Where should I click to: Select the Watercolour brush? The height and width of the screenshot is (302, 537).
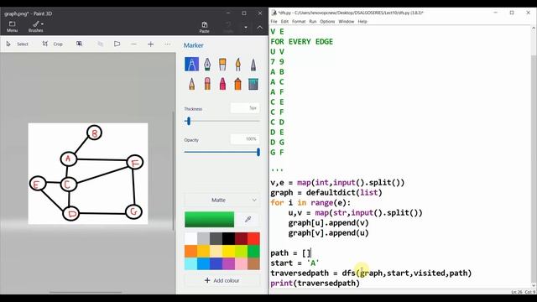point(238,65)
